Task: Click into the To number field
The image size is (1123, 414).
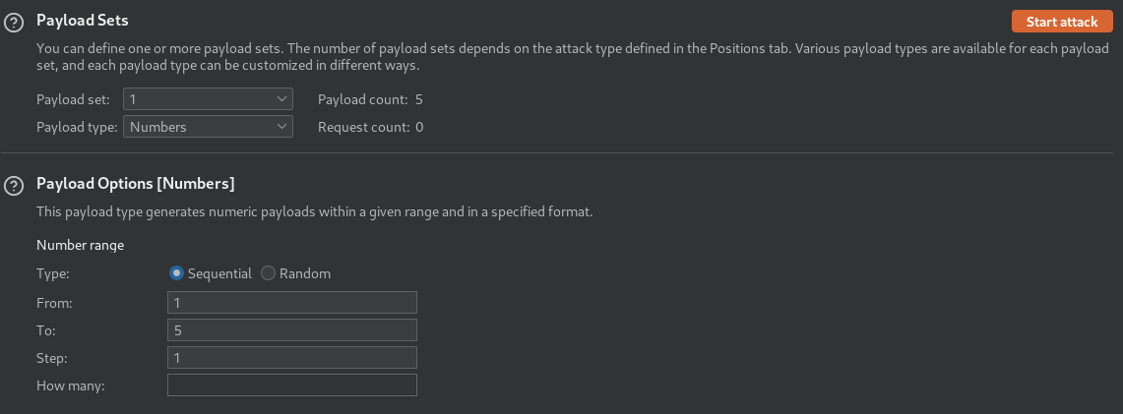Action: point(291,329)
